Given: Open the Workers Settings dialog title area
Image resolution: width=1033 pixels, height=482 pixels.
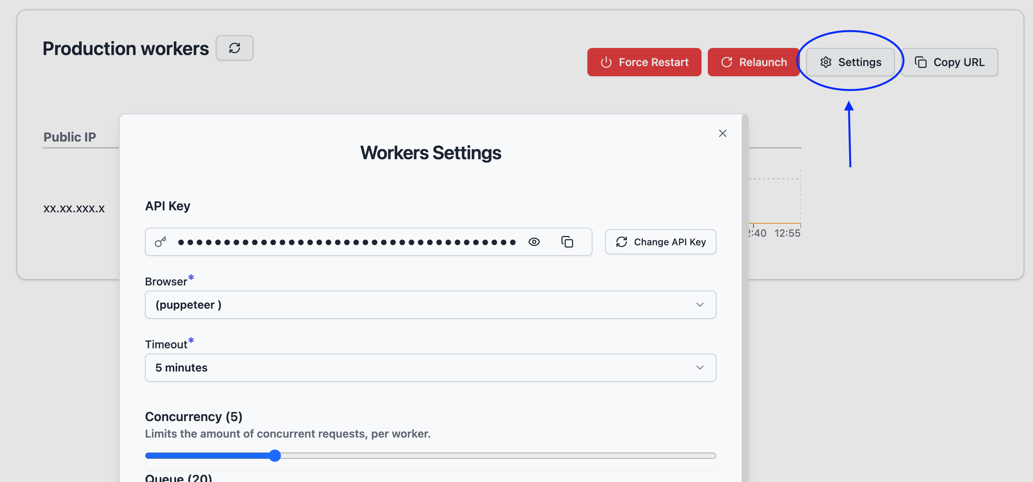Looking at the screenshot, I should (431, 153).
